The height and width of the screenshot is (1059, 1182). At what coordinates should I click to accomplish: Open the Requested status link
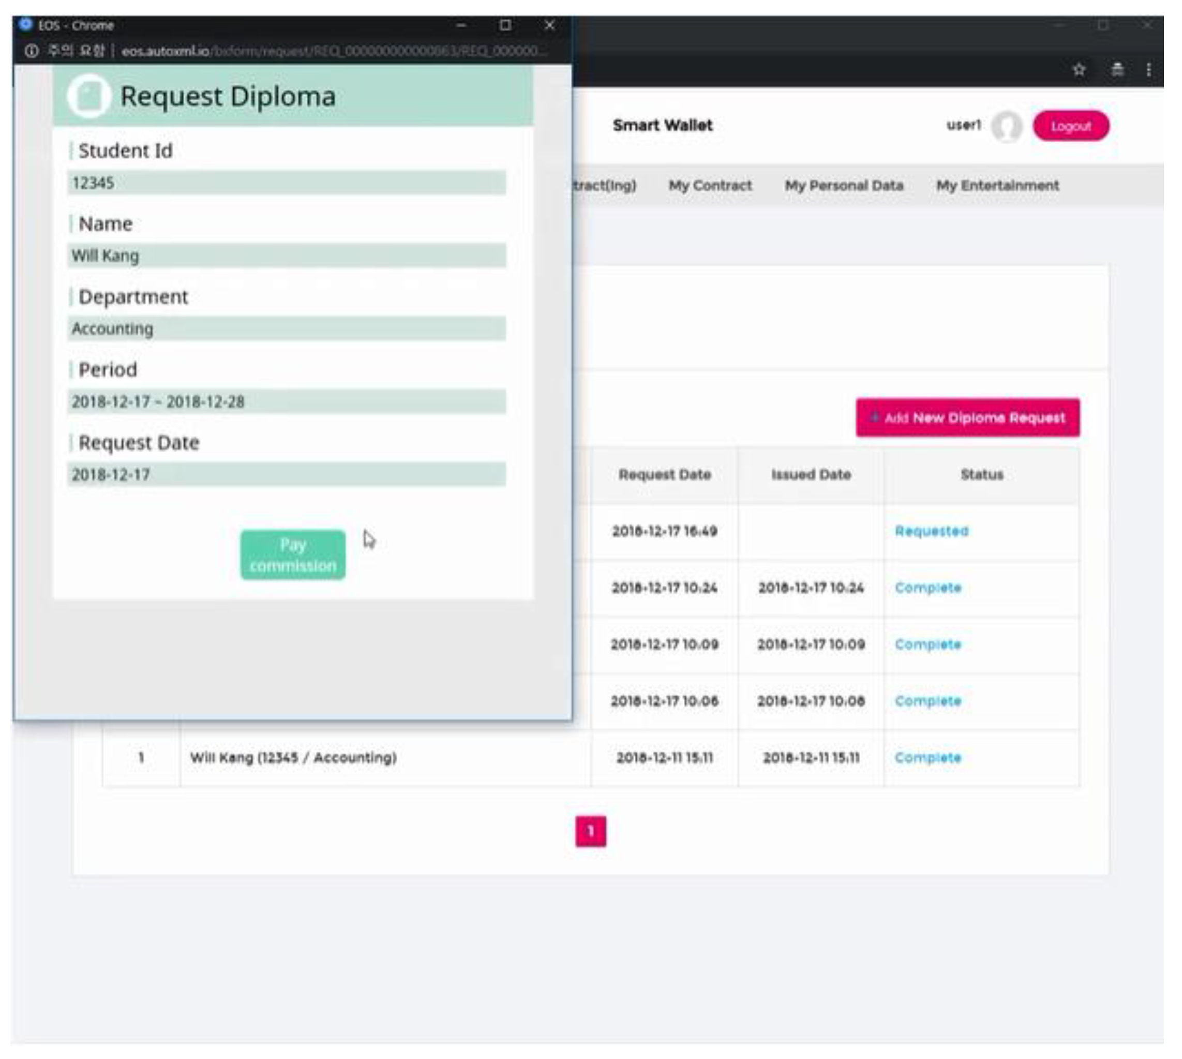[931, 531]
